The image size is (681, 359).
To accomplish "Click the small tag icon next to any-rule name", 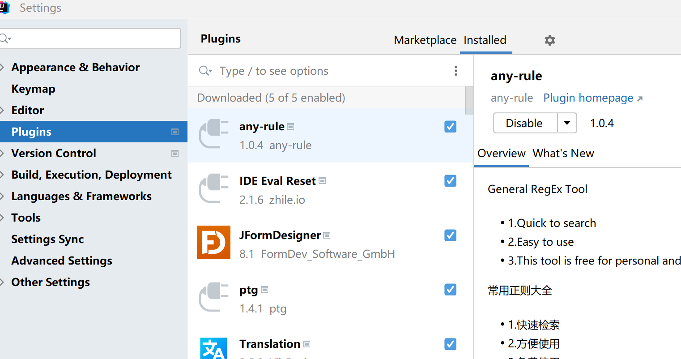I will (290, 127).
